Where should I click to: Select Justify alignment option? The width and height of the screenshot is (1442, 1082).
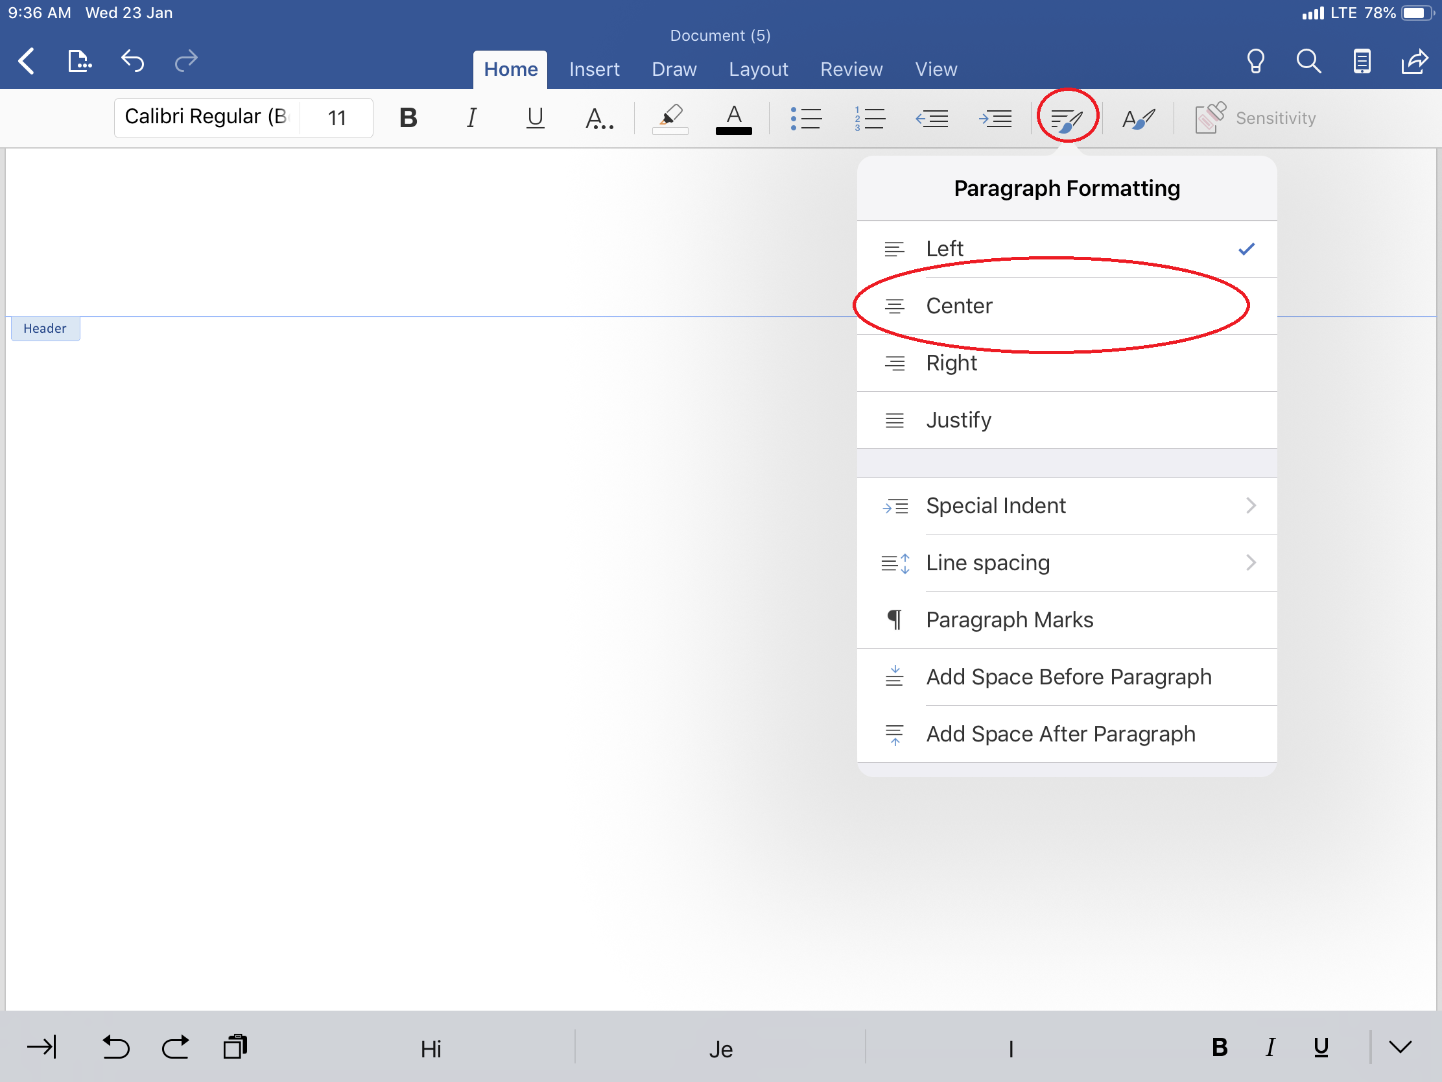click(x=1066, y=420)
